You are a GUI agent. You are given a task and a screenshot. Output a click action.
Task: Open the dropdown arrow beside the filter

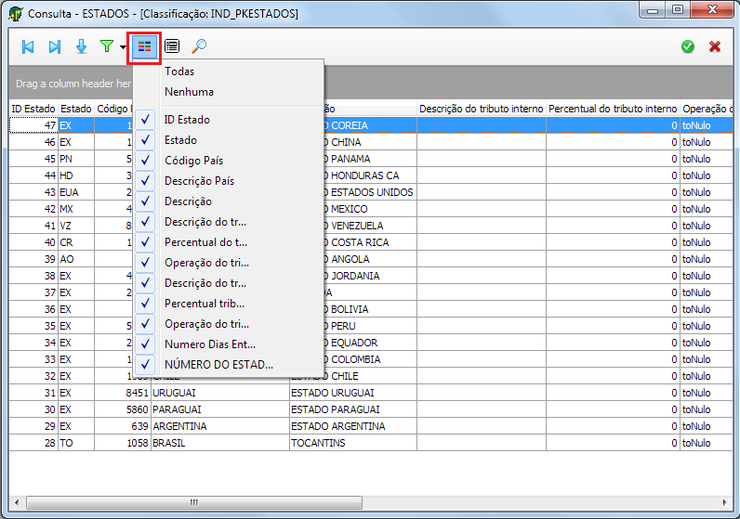coord(124,47)
